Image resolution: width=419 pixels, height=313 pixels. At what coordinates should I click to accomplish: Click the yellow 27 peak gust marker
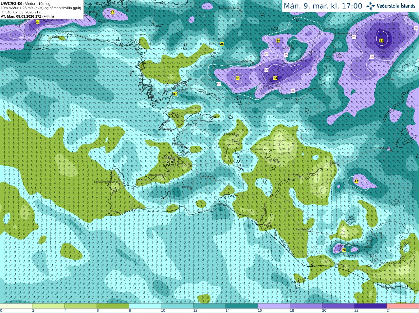pyautogui.click(x=175, y=94)
